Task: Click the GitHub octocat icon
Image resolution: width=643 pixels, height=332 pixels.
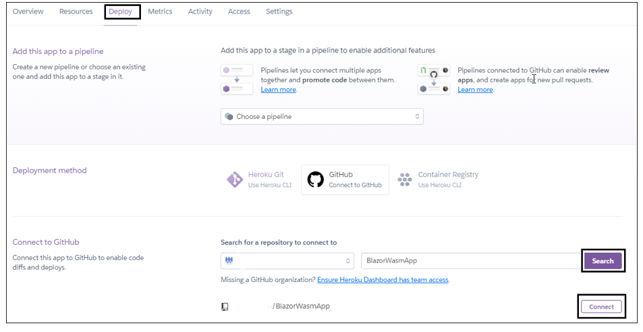Action: tap(315, 179)
